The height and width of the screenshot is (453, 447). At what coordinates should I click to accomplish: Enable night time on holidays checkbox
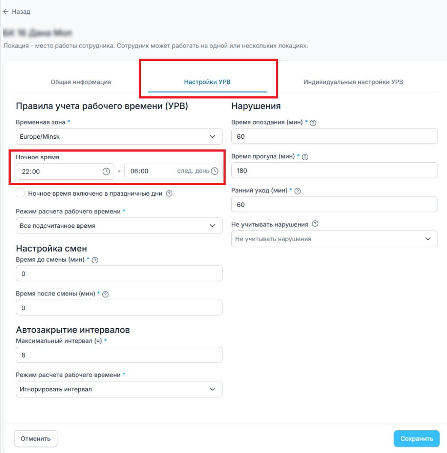tap(20, 193)
